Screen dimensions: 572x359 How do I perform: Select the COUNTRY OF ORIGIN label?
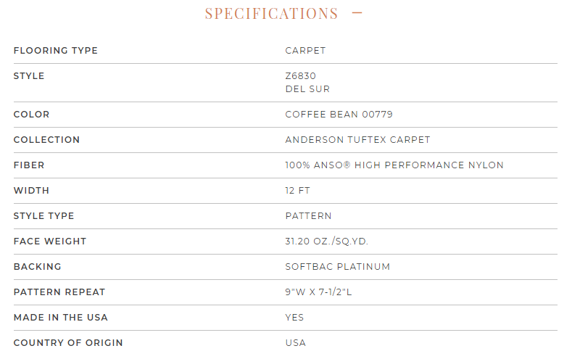tap(68, 343)
